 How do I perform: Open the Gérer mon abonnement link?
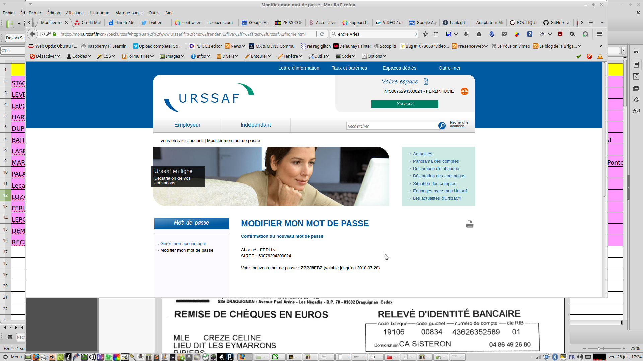click(x=183, y=244)
